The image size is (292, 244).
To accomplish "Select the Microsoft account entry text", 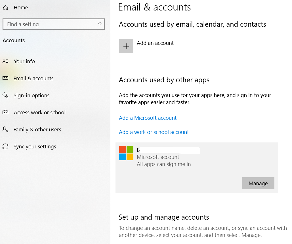I will pyautogui.click(x=158, y=157).
